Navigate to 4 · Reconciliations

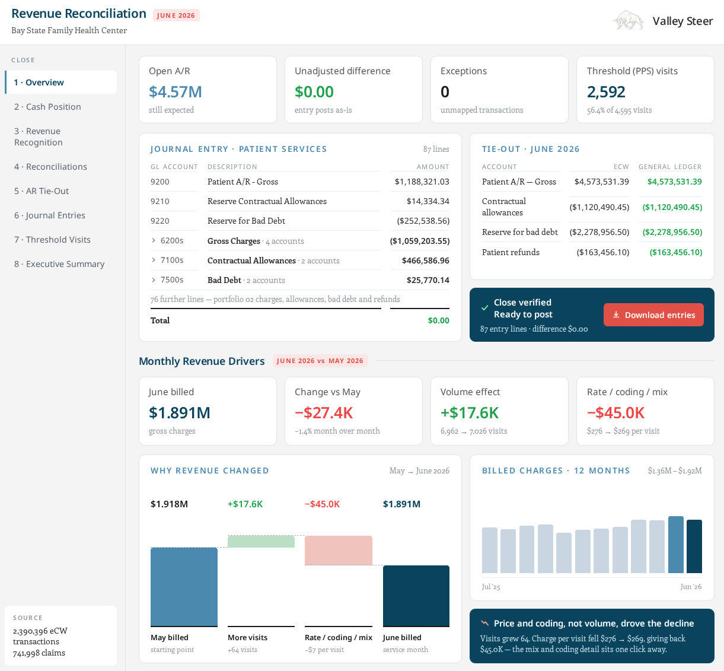[60, 167]
